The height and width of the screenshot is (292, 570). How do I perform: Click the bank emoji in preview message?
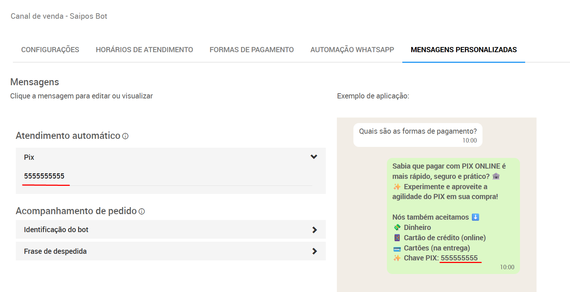point(496,176)
